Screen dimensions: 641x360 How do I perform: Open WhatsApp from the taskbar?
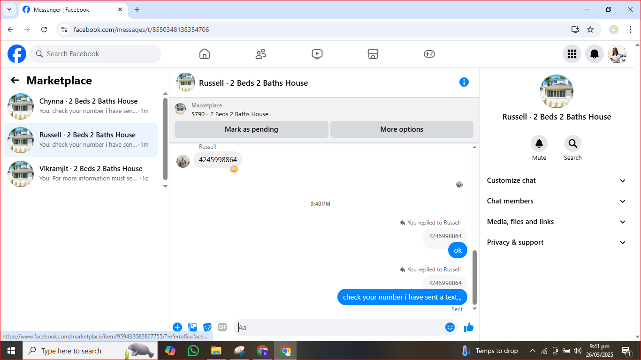(193, 351)
